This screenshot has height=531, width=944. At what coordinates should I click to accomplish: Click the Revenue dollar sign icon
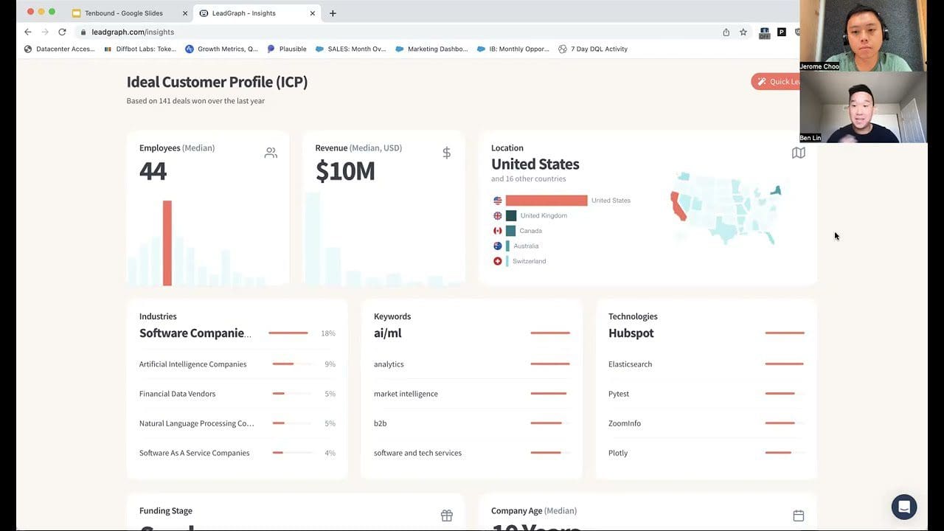(x=446, y=153)
